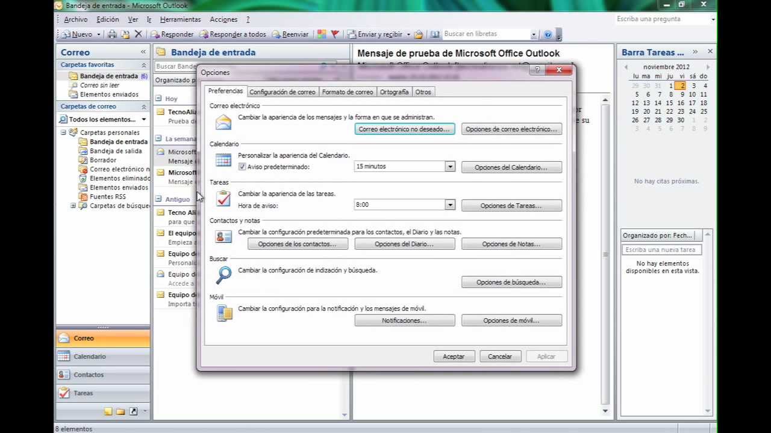
Task: Select Borrador folder in the tree
Action: 103,160
